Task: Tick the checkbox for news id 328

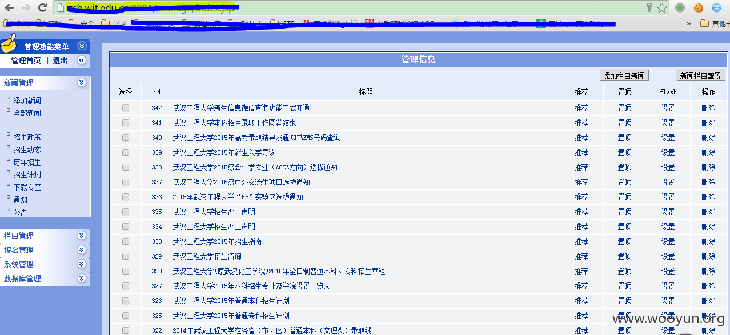Action: pos(126,271)
